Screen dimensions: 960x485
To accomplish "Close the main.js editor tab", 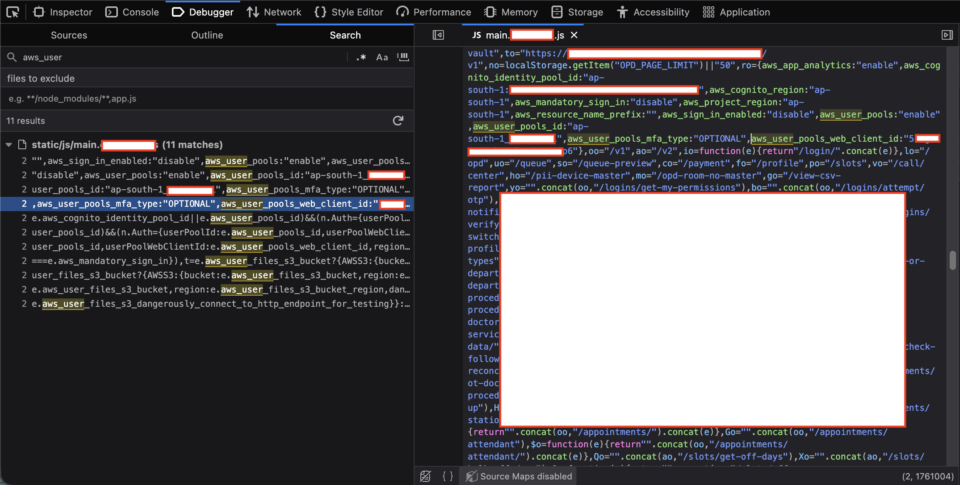I will tap(574, 35).
